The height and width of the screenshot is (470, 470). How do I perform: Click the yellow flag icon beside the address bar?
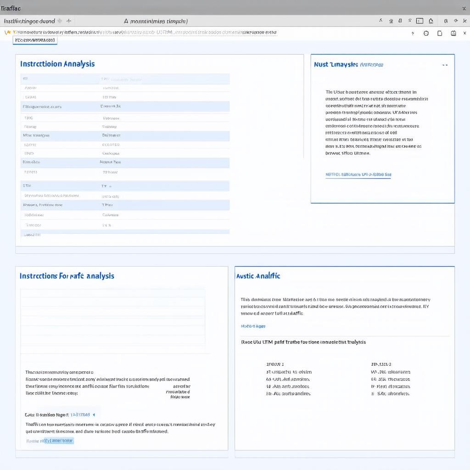pyautogui.click(x=7, y=33)
